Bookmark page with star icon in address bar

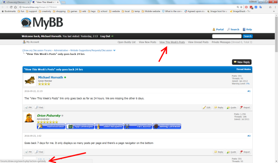[x=241, y=7]
